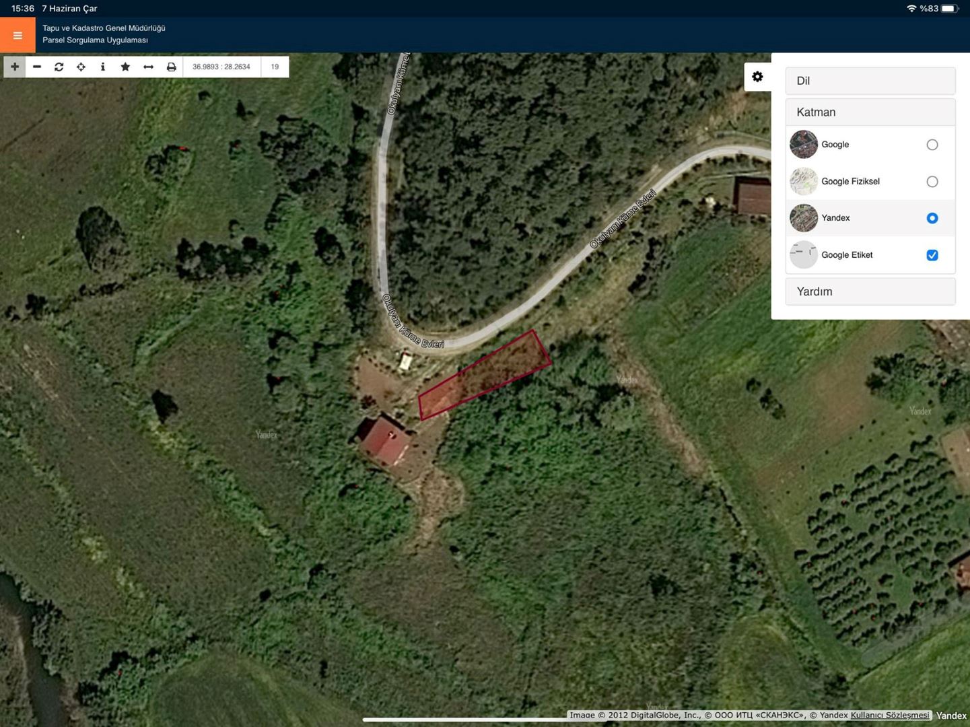Expand the Yardım section

[870, 291]
